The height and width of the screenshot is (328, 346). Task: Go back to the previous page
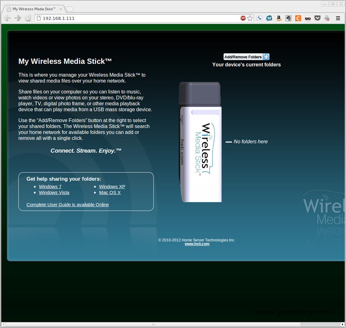7,19
